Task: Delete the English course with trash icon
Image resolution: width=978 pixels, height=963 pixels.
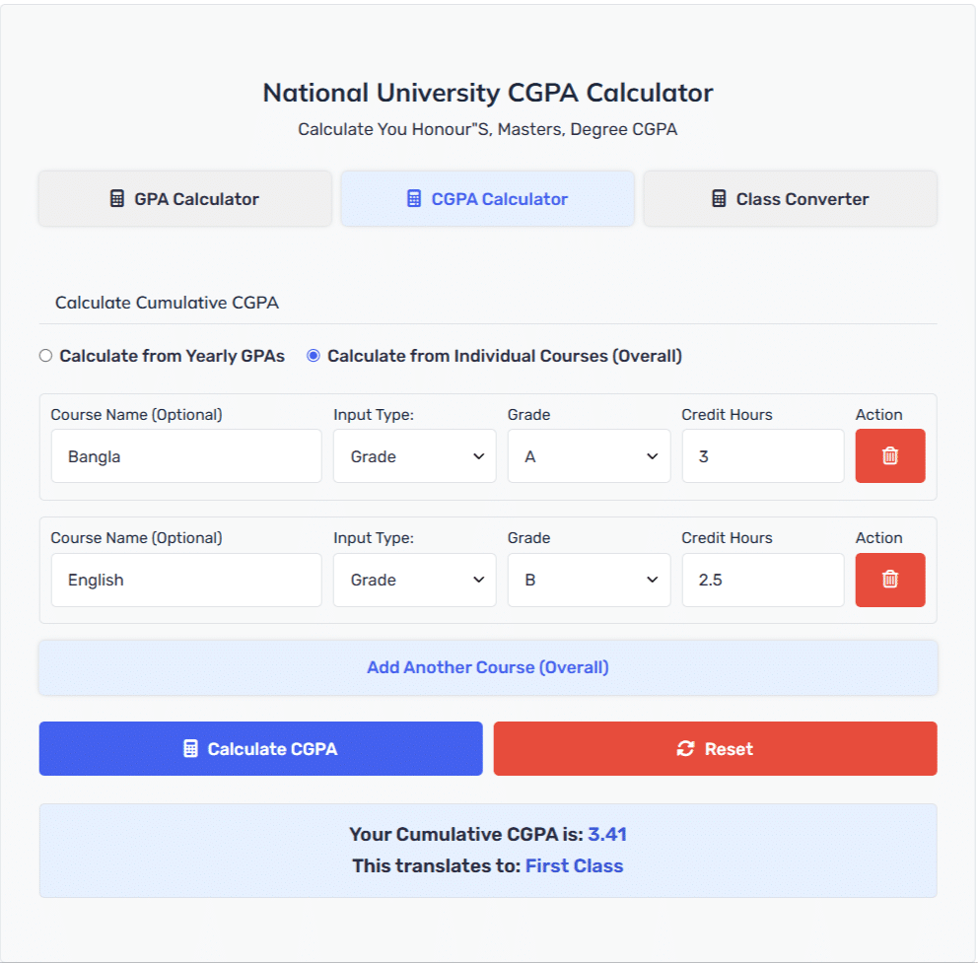Action: [890, 580]
